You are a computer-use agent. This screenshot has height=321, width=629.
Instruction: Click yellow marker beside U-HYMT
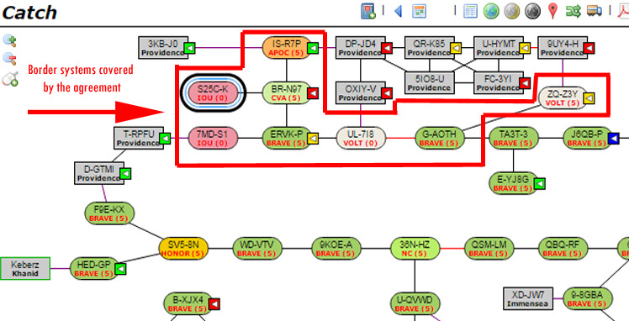(x=525, y=49)
